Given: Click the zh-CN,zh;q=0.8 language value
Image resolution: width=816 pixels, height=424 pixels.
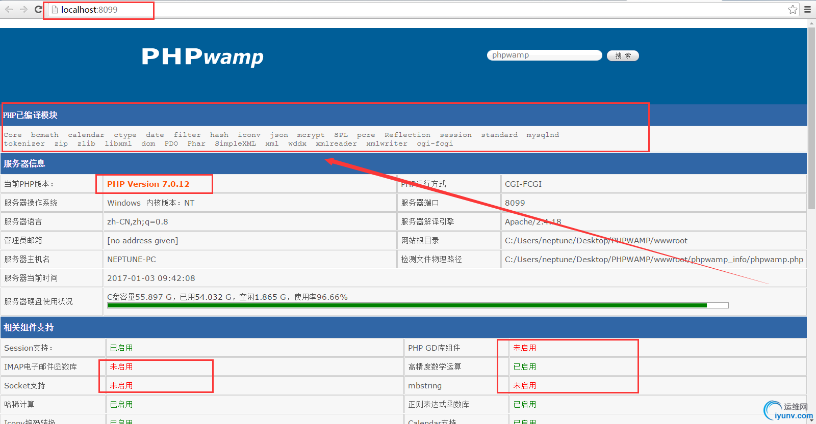Looking at the screenshot, I should pyautogui.click(x=138, y=221).
